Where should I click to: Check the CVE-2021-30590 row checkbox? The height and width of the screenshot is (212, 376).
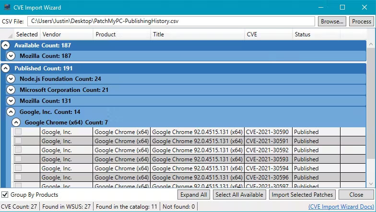[x=18, y=131]
